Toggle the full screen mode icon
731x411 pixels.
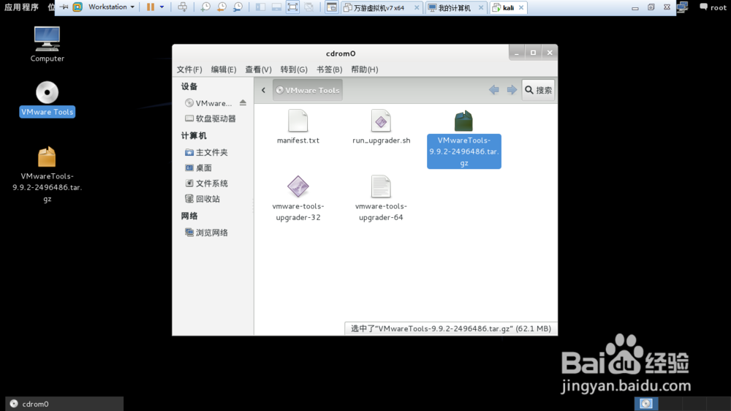[x=292, y=7]
